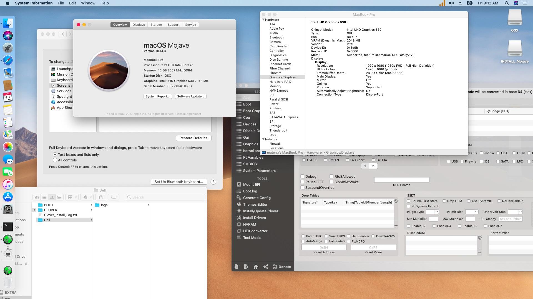Open Calendar icon in the Dock
The width and height of the screenshot is (533, 299).
click(8, 97)
